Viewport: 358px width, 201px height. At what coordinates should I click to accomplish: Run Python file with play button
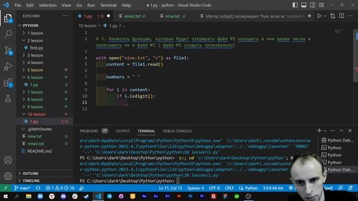pos(319,16)
